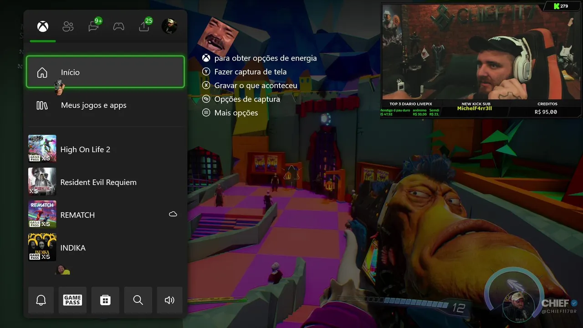Viewport: 583px width, 328px height.
Task: Launch INDIKA from the list
Action: click(105, 247)
